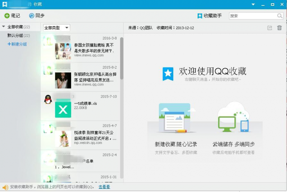Open the 泰国女孩撞脸鹿晗 news item
This screenshot has width=287, height=192.
tap(80, 48)
